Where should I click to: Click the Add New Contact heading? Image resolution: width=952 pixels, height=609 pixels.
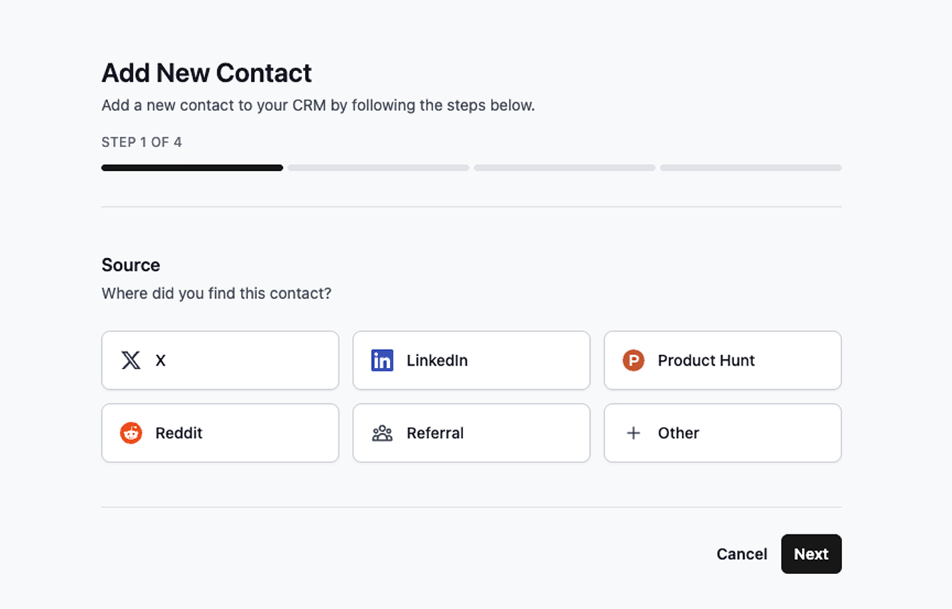(207, 73)
